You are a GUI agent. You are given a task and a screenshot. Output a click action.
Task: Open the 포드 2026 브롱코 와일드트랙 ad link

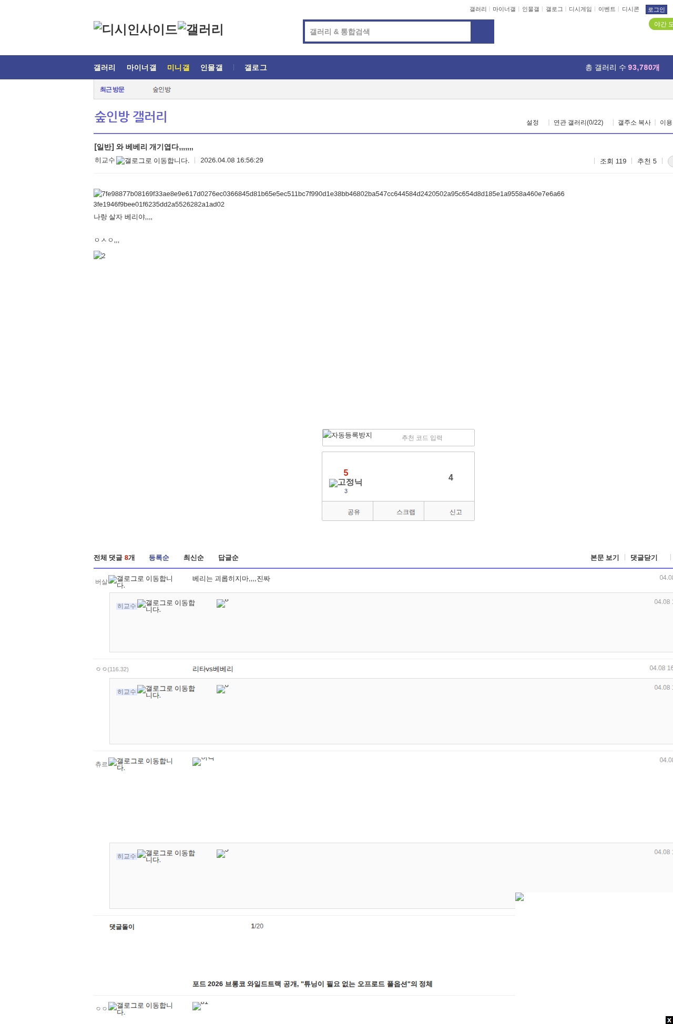tap(312, 984)
